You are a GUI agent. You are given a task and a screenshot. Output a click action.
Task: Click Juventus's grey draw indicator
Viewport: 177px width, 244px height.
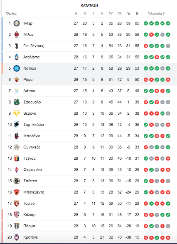click(x=168, y=46)
